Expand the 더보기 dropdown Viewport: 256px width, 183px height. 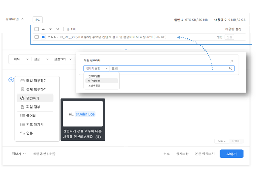[x=19, y=154]
